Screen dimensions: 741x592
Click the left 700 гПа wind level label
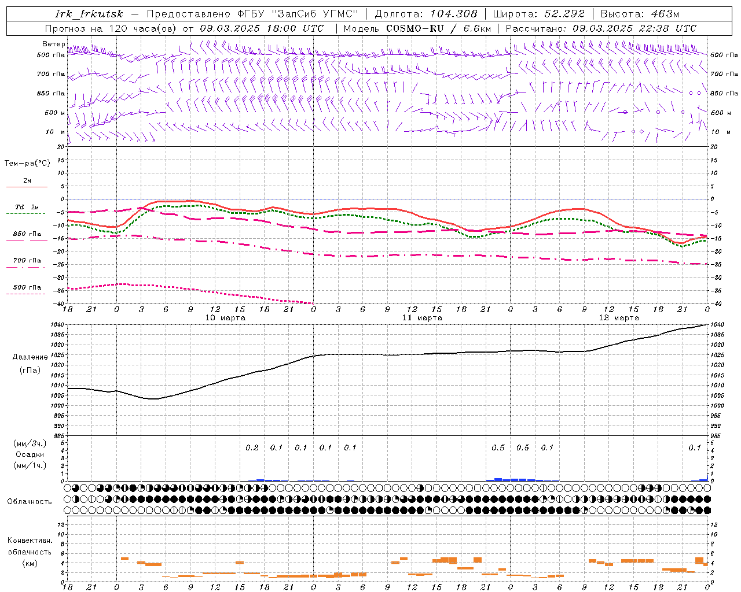[51, 74]
